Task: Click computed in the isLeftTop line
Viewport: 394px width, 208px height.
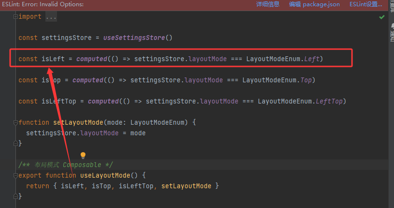Action: coord(103,101)
